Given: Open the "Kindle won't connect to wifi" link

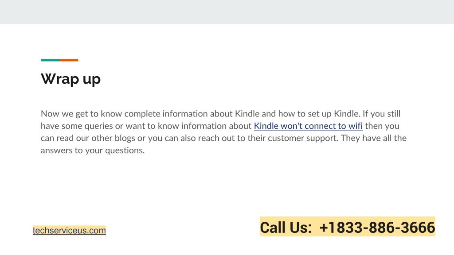Looking at the screenshot, I should coord(308,126).
